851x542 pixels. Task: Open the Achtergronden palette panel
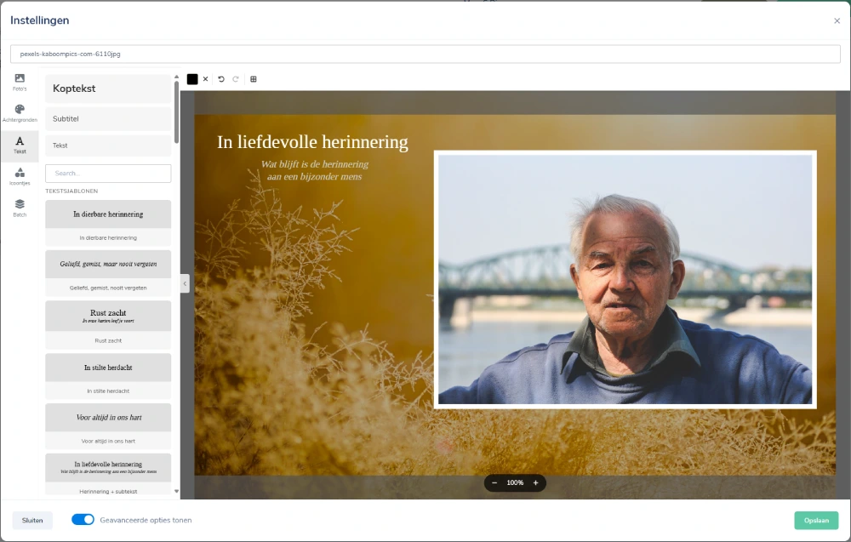click(20, 113)
